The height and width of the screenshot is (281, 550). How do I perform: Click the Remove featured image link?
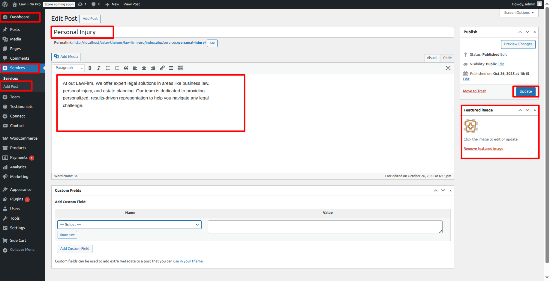click(x=483, y=149)
